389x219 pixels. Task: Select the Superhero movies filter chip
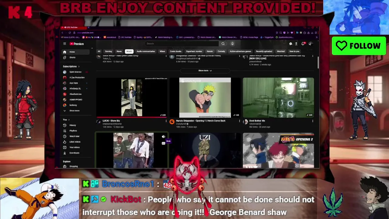pyautogui.click(x=194, y=51)
